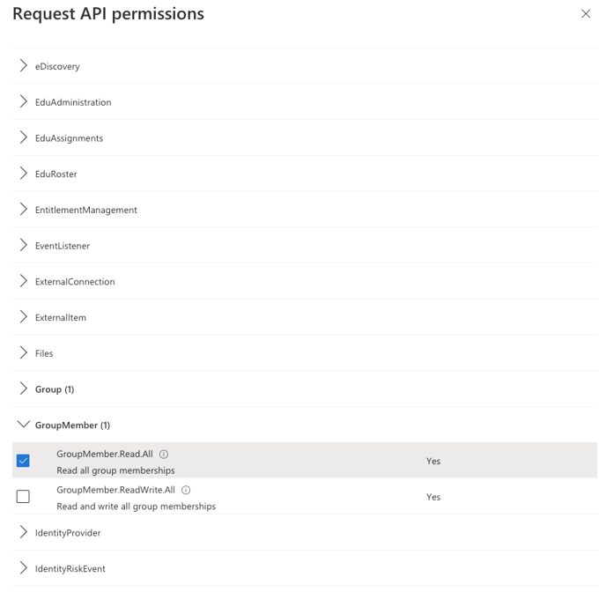The width and height of the screenshot is (606, 592).
Task: Open the Group (1) permission section
Action: 55,389
